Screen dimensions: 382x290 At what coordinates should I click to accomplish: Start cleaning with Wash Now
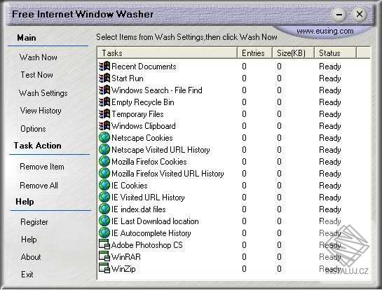39,57
